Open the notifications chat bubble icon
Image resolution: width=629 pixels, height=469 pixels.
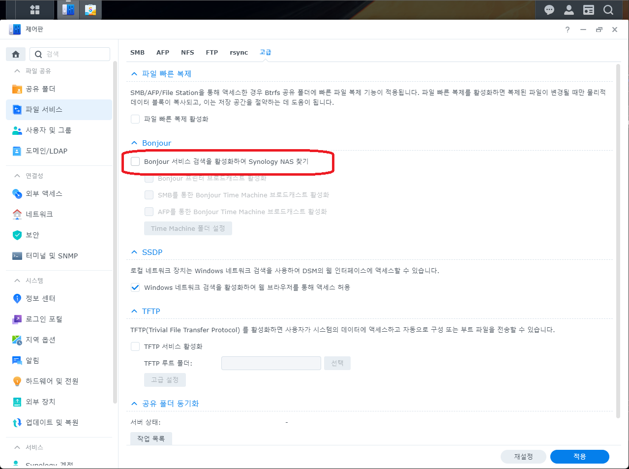point(549,10)
